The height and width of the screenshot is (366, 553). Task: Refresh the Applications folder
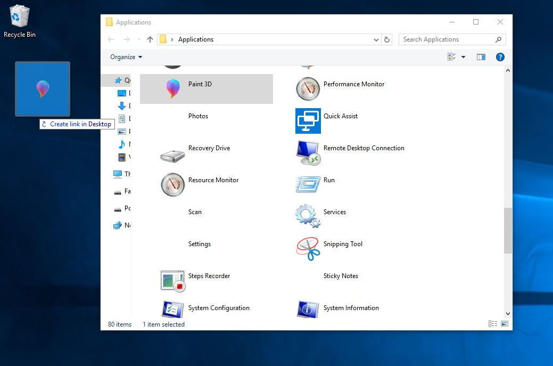(x=387, y=39)
